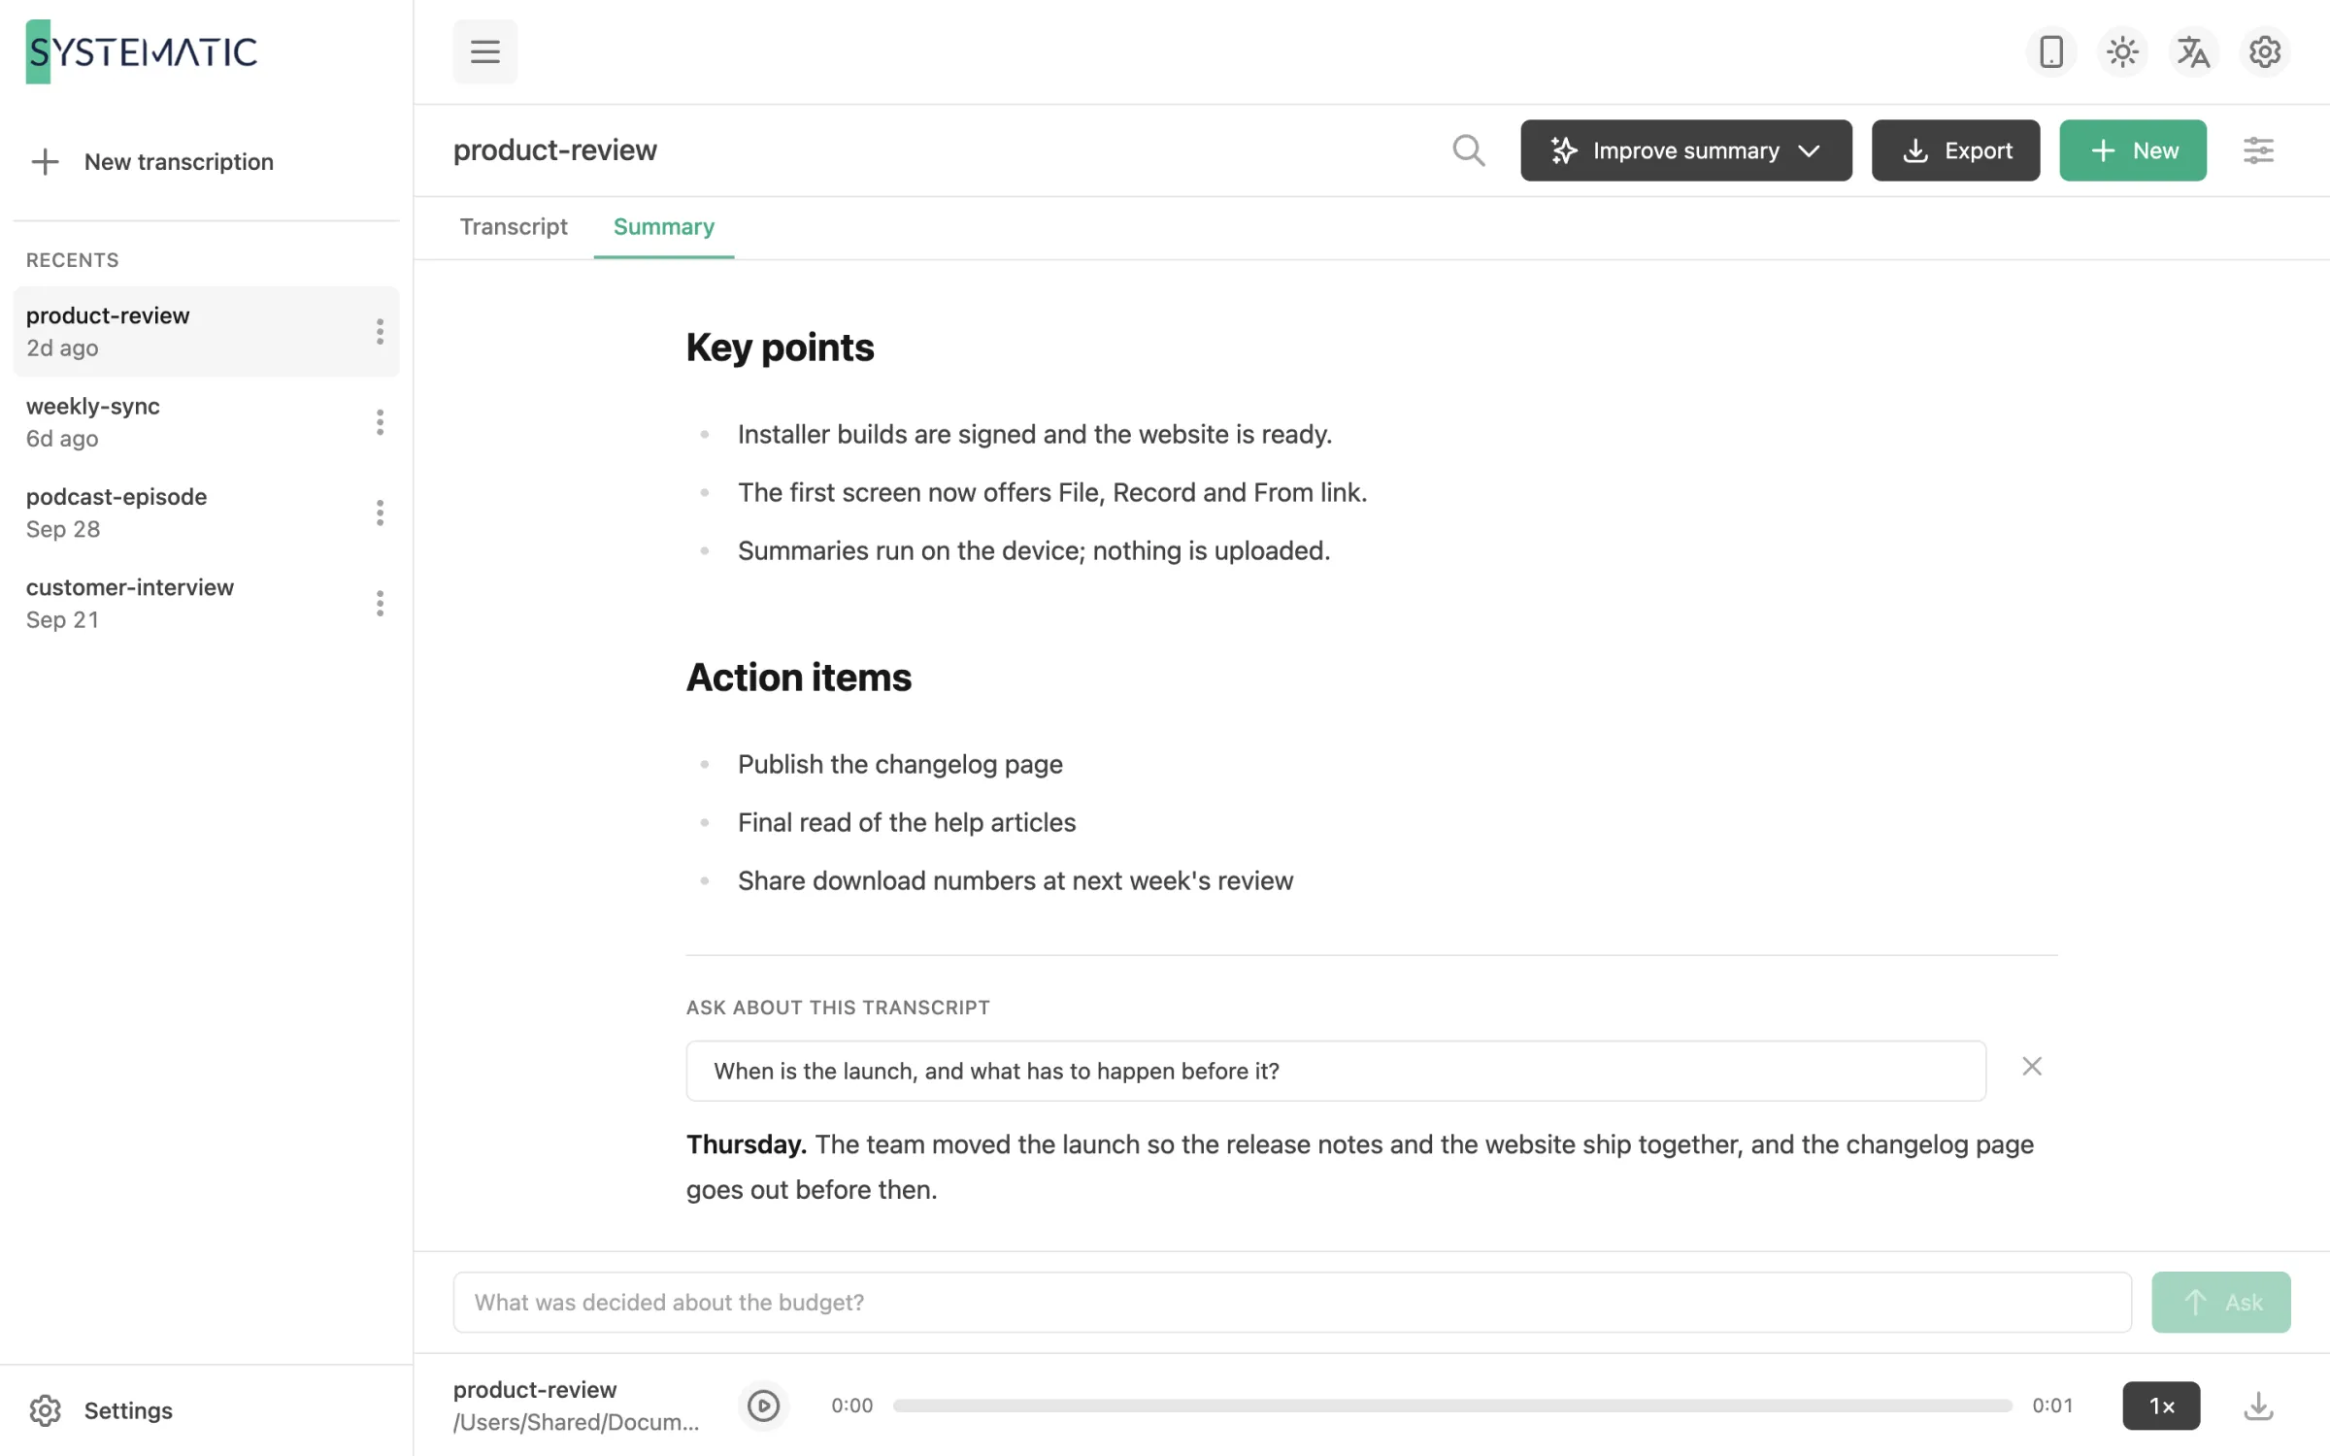Expand the Improve summary dropdown
The height and width of the screenshot is (1456, 2330).
1685,150
